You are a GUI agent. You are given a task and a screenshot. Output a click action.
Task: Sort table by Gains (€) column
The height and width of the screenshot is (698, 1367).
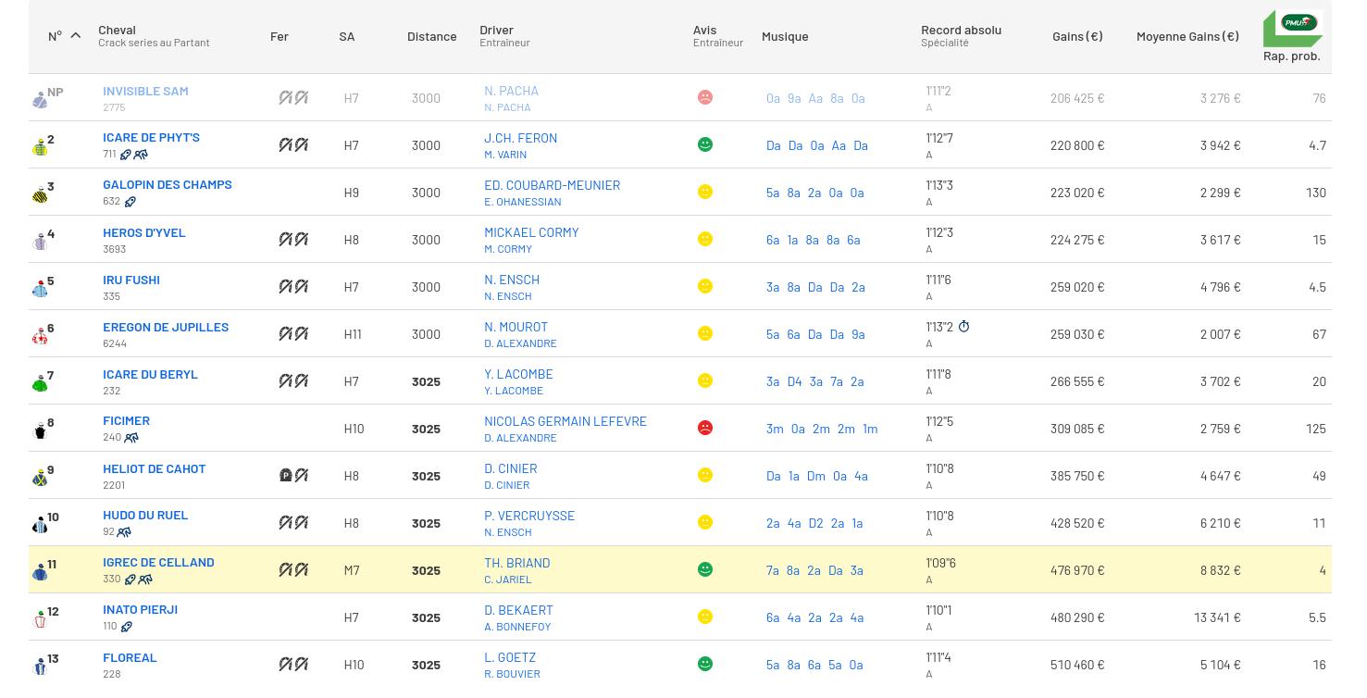pos(1076,36)
